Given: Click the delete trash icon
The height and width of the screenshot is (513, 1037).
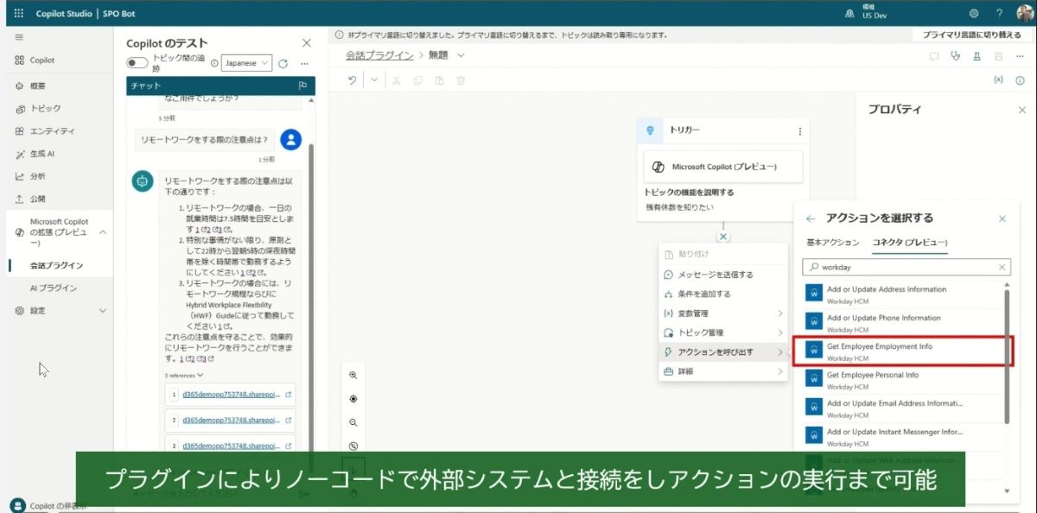Looking at the screenshot, I should [461, 80].
